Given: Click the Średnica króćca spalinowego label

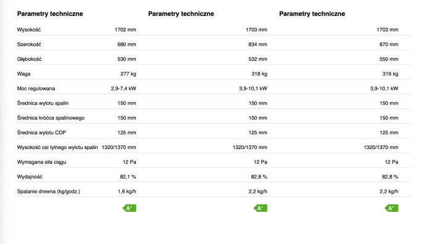Looking at the screenshot, I should tap(51, 118).
